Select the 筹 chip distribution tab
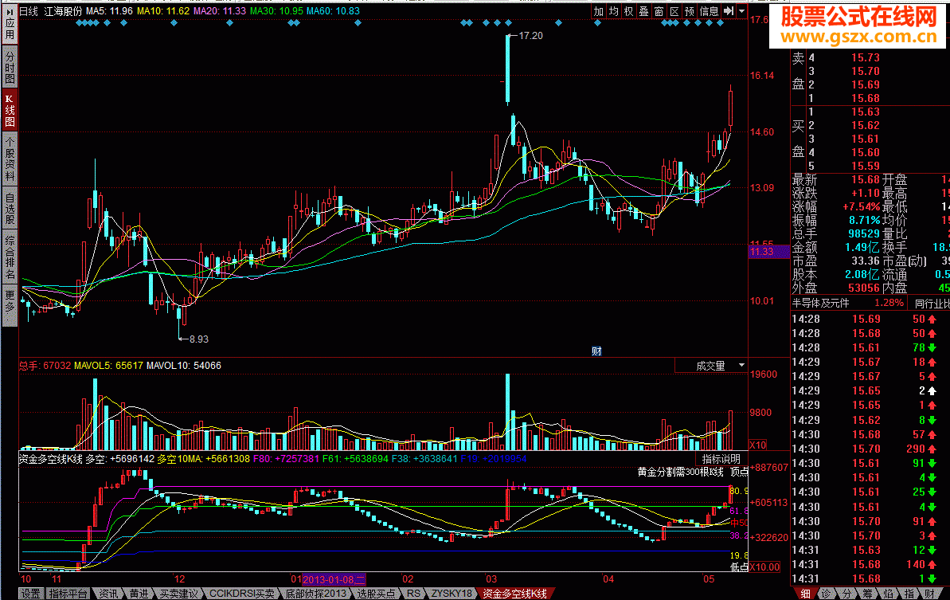 [x=868, y=594]
